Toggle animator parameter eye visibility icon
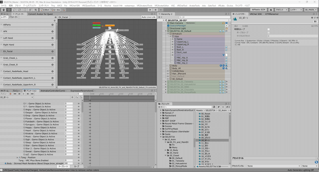 coord(56,17)
